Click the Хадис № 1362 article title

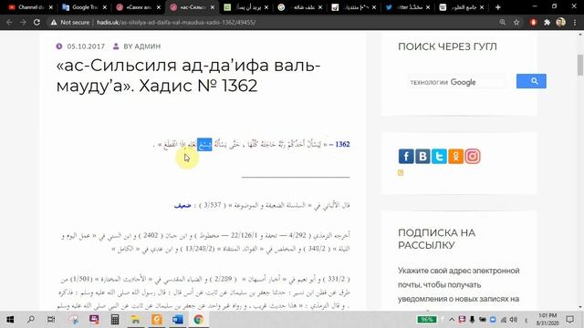(189, 76)
